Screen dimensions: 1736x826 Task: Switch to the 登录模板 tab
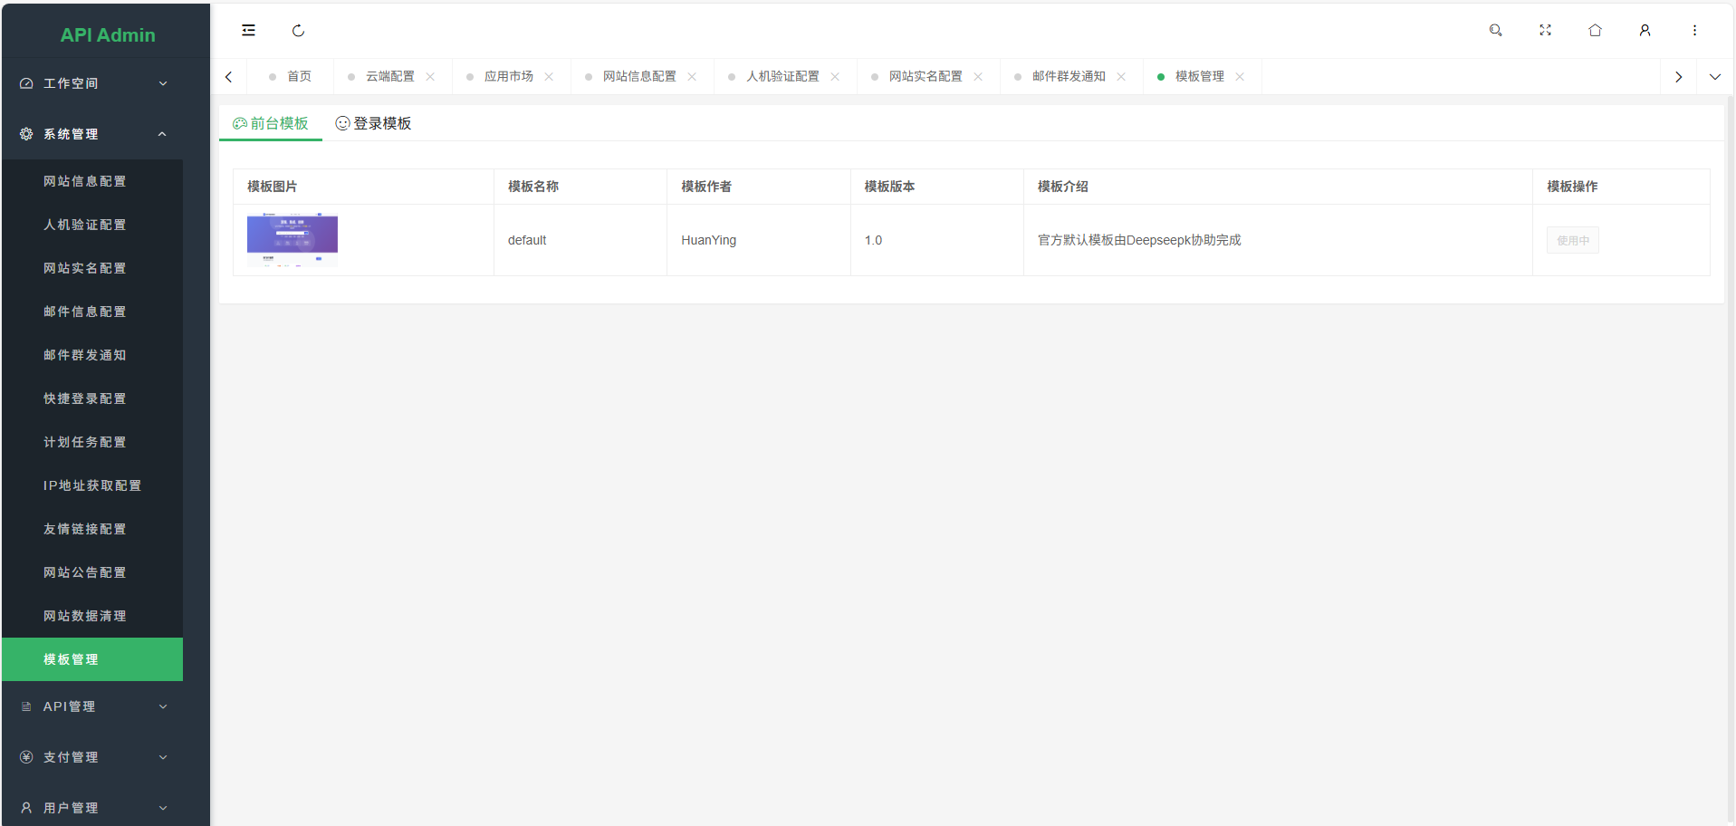pyautogui.click(x=373, y=123)
